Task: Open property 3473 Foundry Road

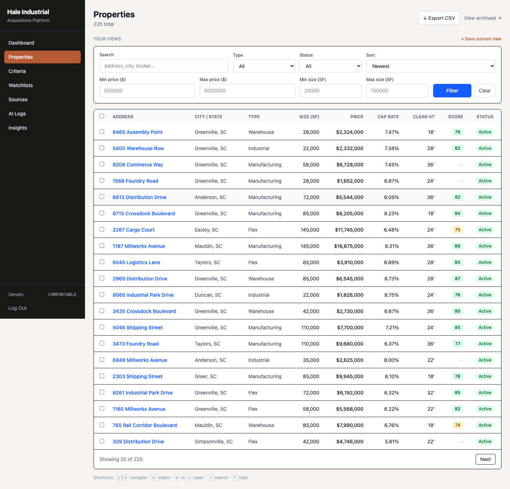Action: coord(136,344)
